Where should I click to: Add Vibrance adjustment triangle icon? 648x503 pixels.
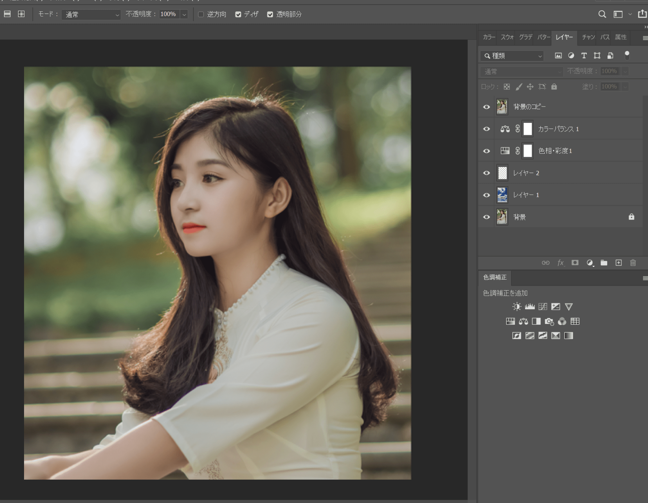pyautogui.click(x=569, y=307)
